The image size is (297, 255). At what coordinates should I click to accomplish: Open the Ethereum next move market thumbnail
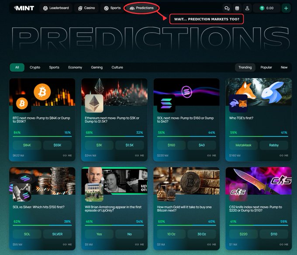[114, 92]
